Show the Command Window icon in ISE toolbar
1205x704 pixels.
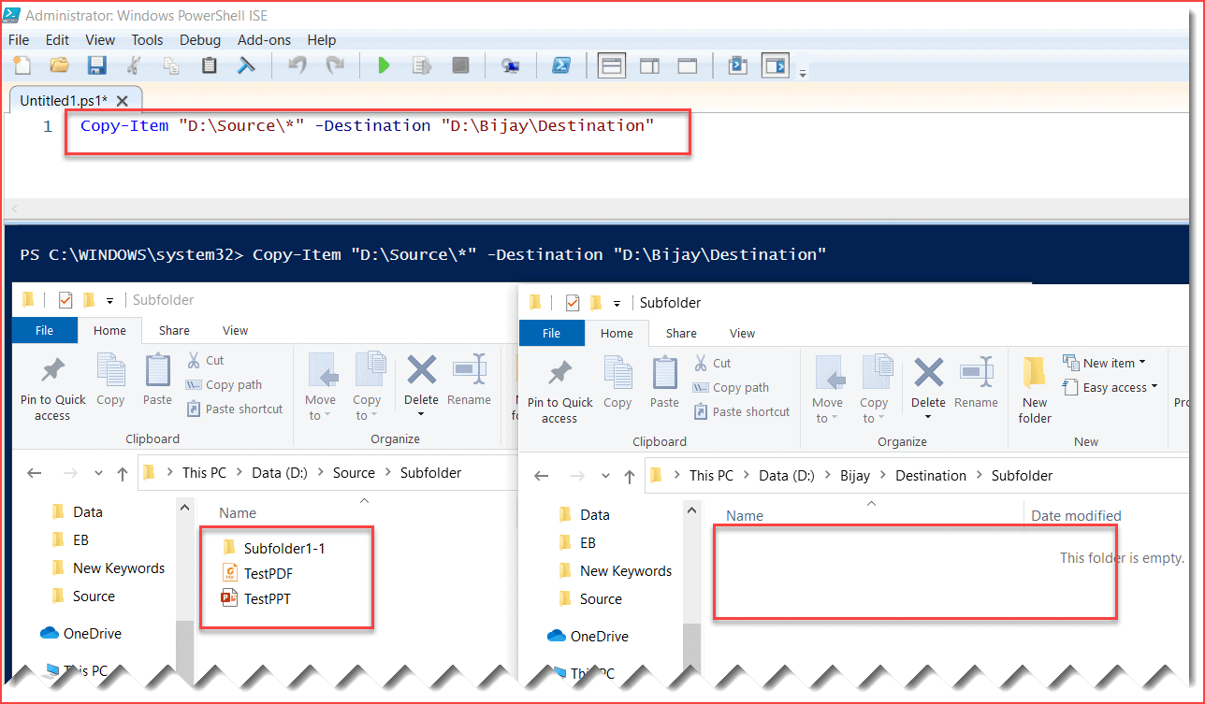click(738, 65)
